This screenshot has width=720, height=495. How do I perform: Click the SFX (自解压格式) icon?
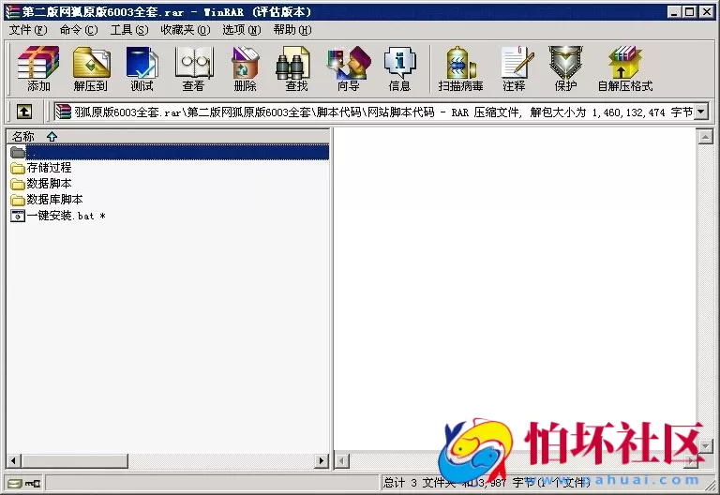pos(625,67)
